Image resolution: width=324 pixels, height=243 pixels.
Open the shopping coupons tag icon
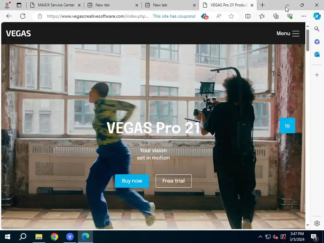pos(204,16)
